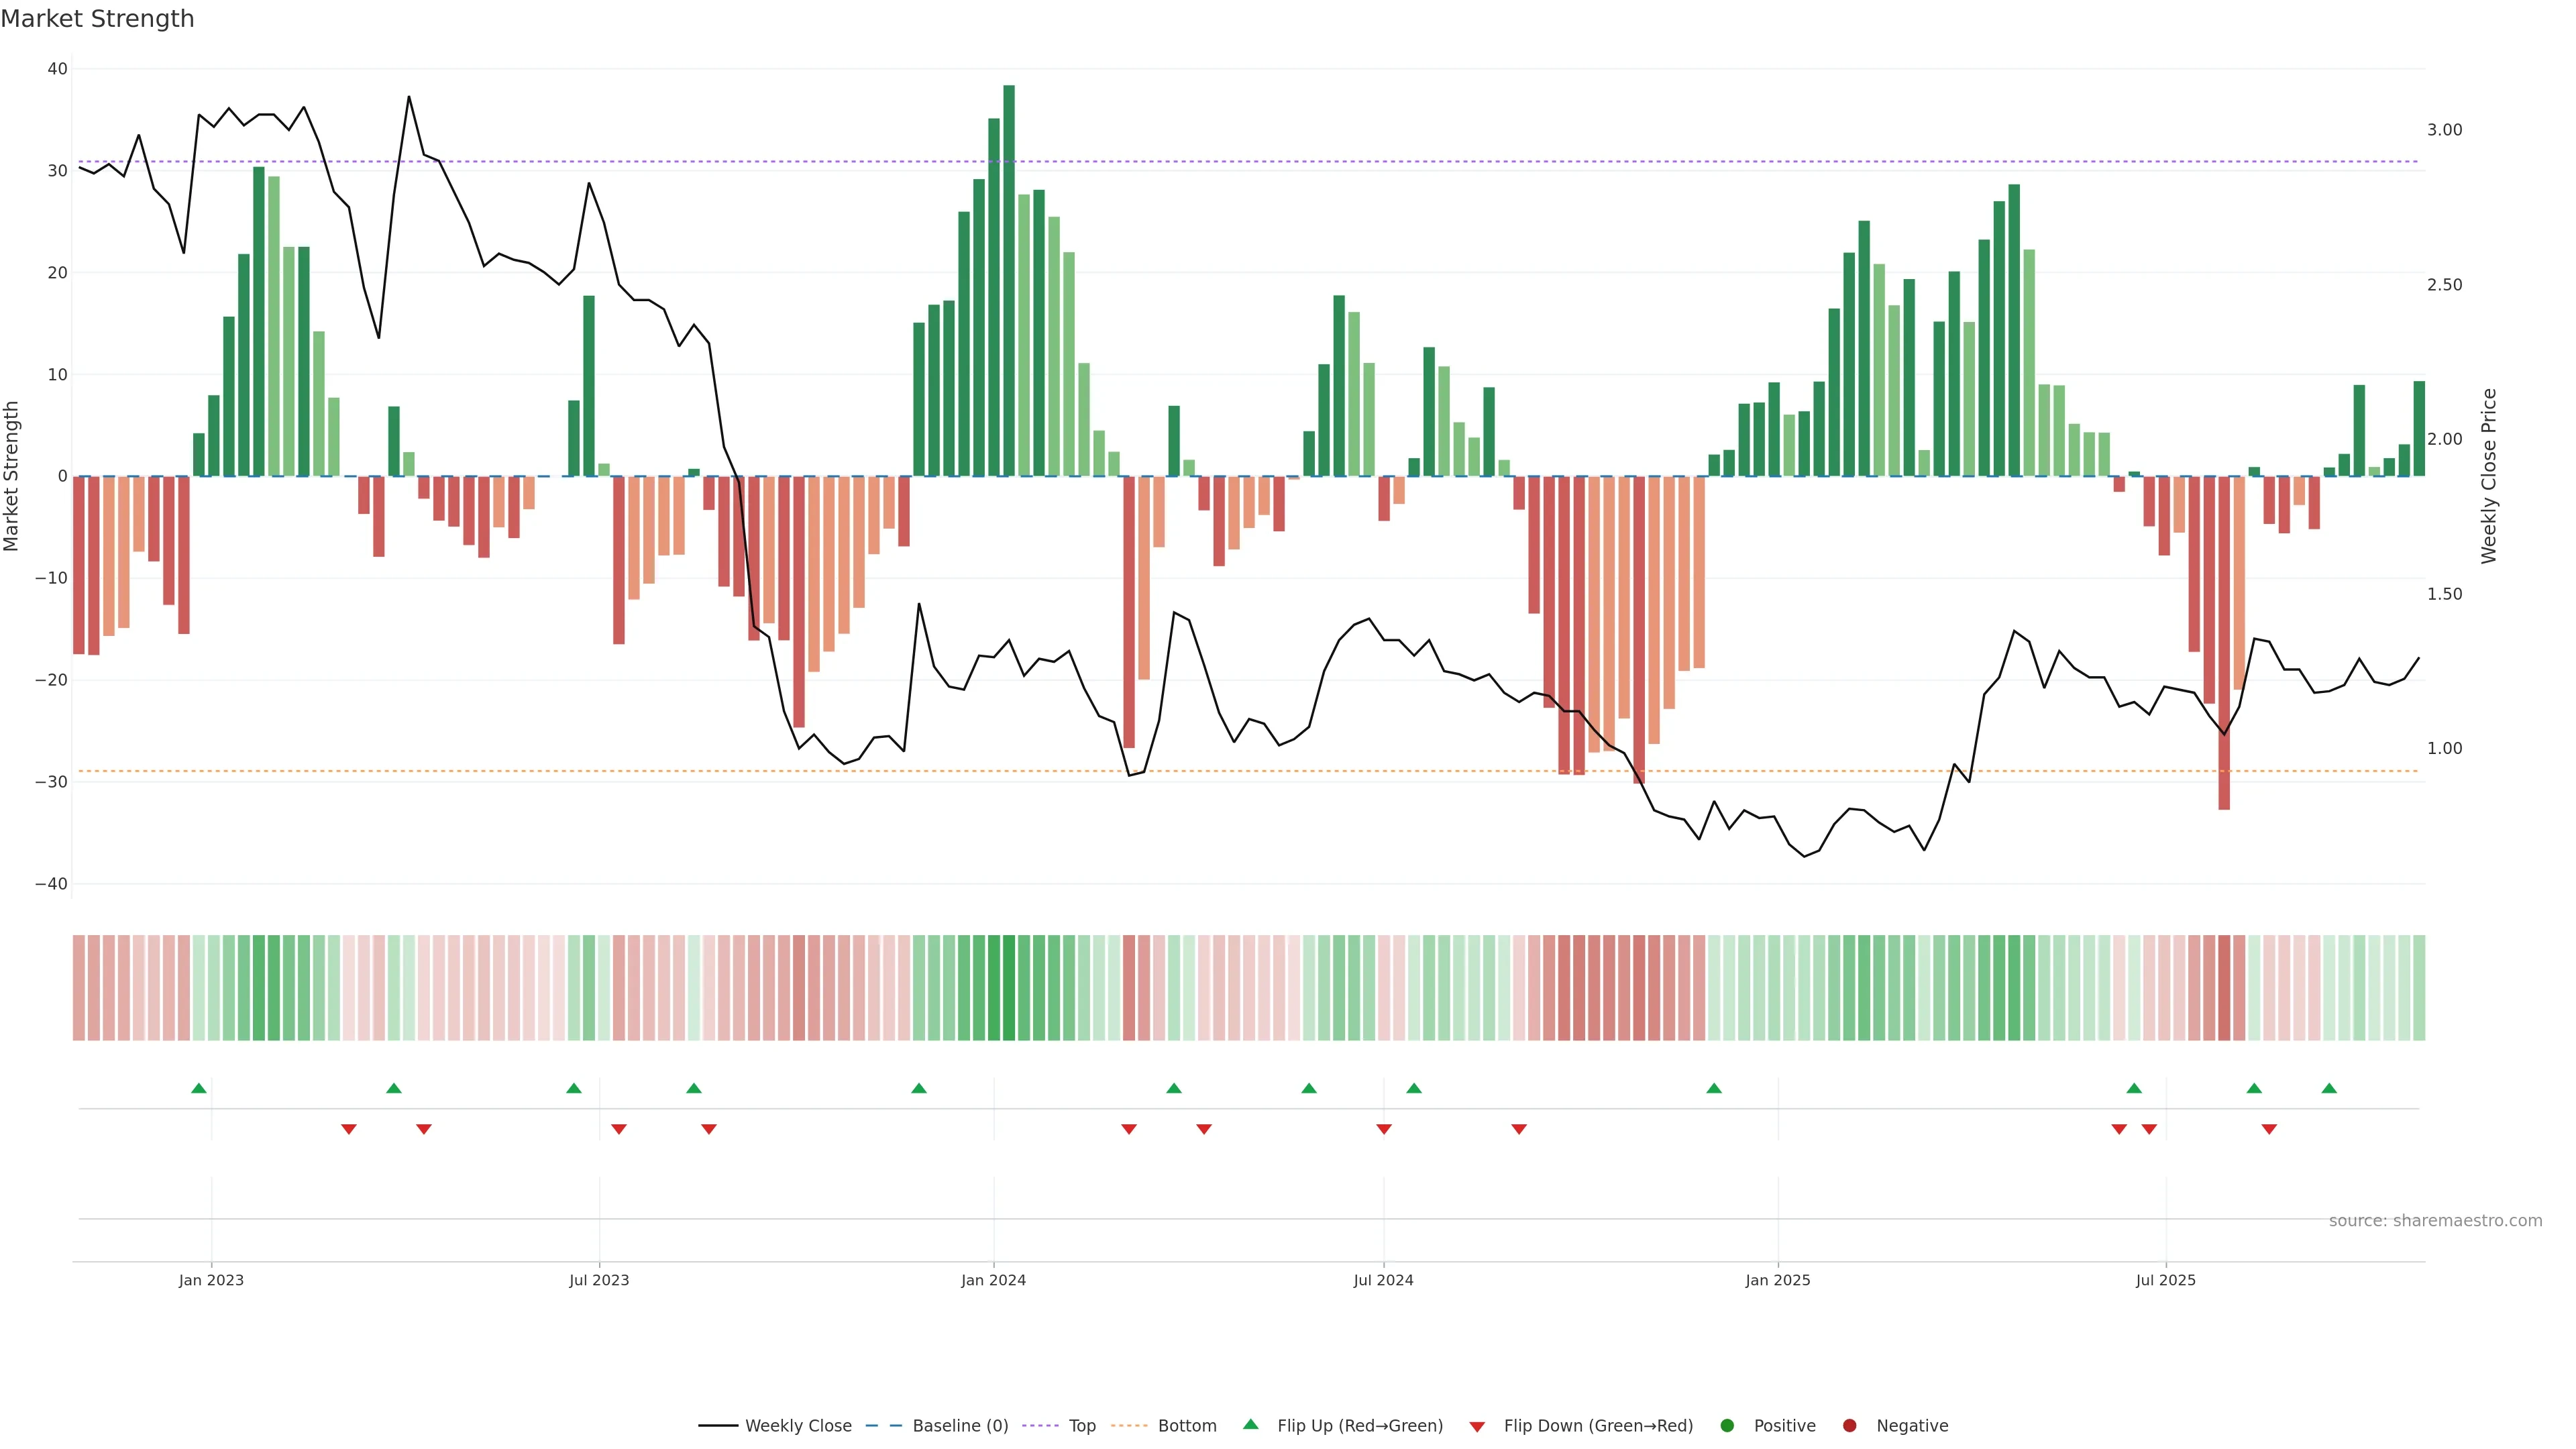Click the first green flip-up triangle marker

click(x=199, y=1088)
